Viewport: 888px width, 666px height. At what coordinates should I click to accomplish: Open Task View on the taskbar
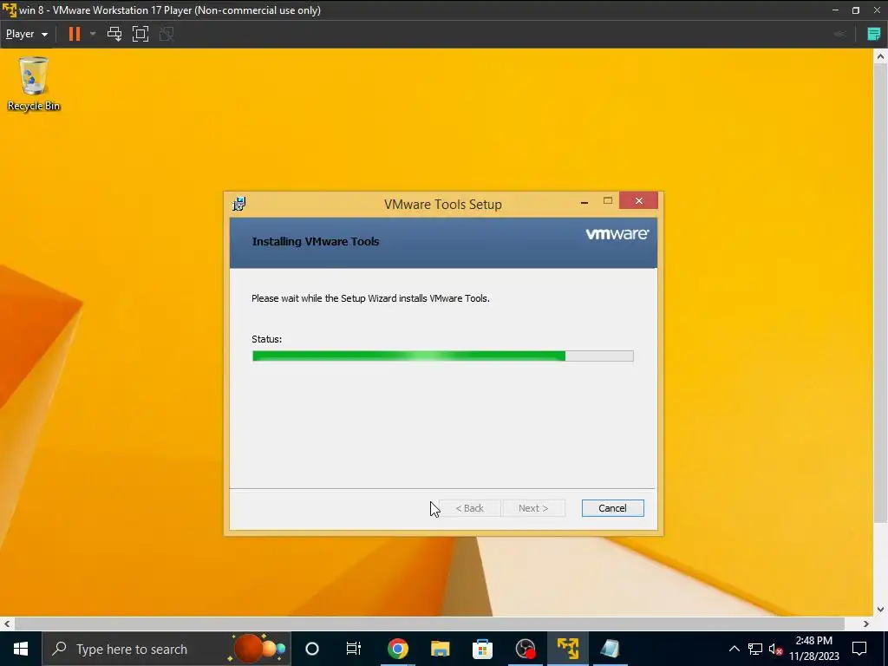pos(354,649)
